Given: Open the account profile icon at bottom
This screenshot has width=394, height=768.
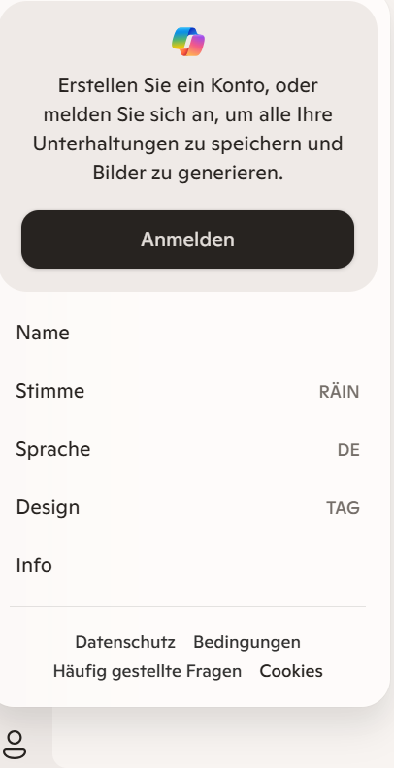Looking at the screenshot, I should pyautogui.click(x=15, y=745).
